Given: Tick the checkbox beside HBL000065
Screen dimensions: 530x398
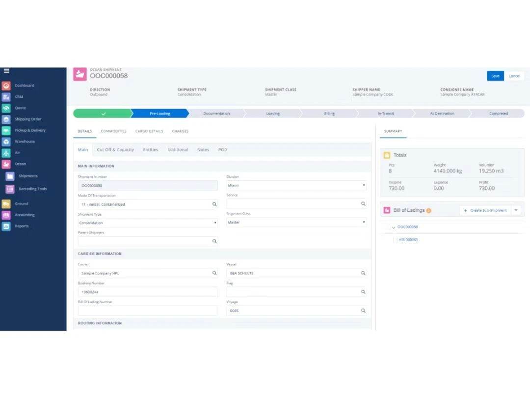Looking at the screenshot, I should point(395,240).
